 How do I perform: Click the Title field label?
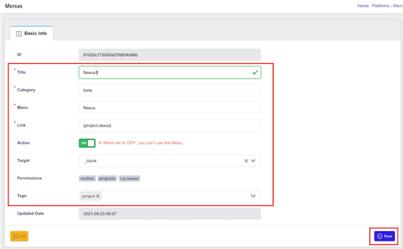(x=21, y=72)
